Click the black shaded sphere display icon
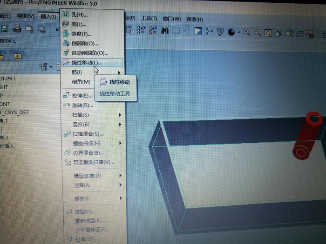This screenshot has height=244, width=326. coord(231,32)
